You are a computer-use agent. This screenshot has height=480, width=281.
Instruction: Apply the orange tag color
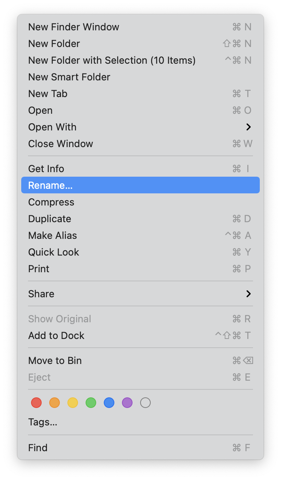coord(55,402)
